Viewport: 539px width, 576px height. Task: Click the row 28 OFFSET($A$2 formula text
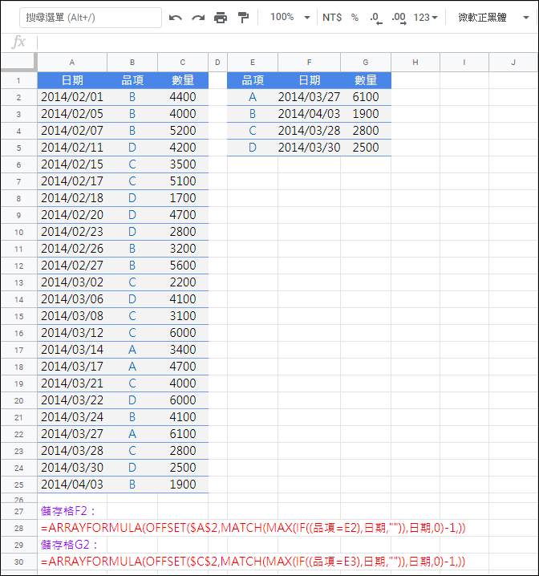pos(253,528)
